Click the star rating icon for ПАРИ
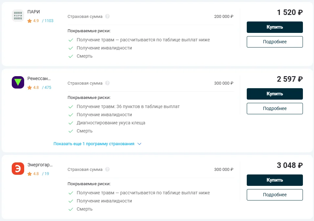The width and height of the screenshot is (314, 221). [29, 21]
